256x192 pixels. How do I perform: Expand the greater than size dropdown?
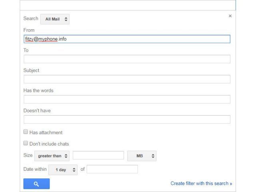(52, 156)
